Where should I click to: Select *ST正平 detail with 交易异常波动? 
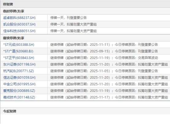click(x=104, y=58)
